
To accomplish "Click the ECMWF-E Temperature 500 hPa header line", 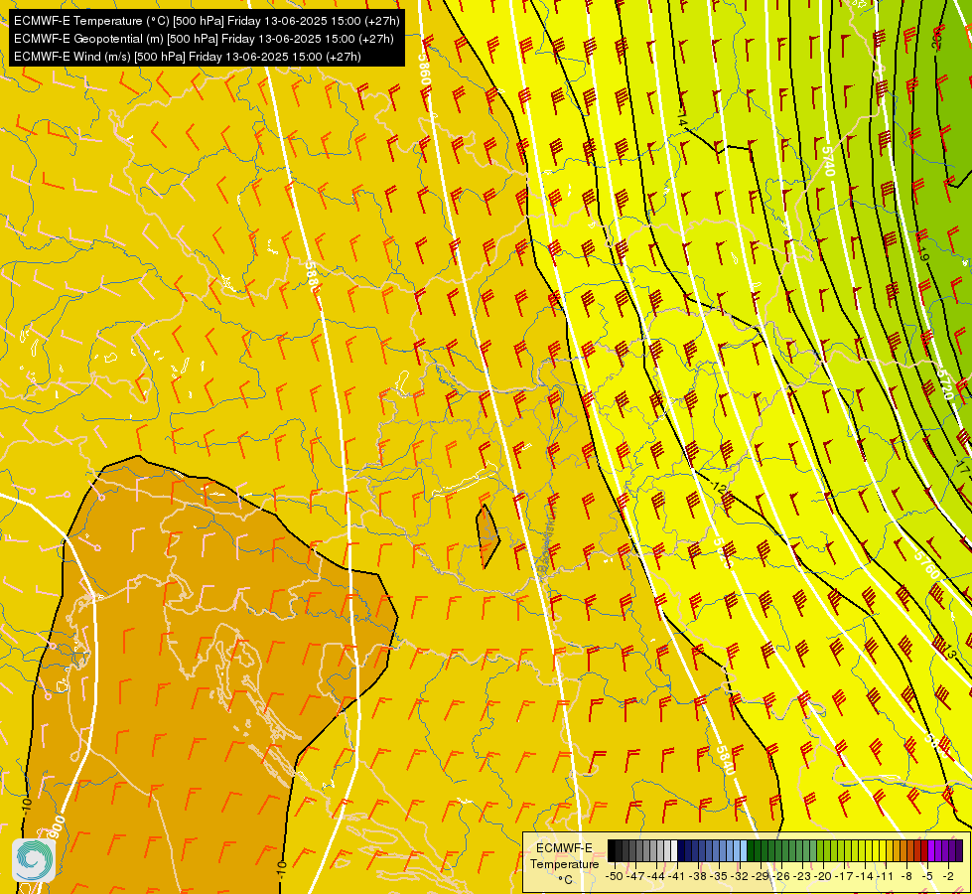I will click(207, 21).
